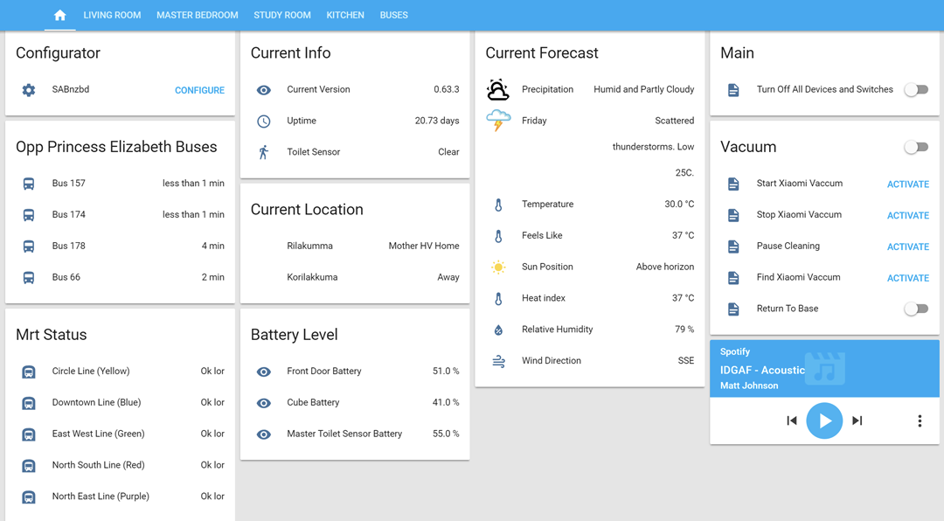Click the Sun Position sun icon

tap(498, 267)
